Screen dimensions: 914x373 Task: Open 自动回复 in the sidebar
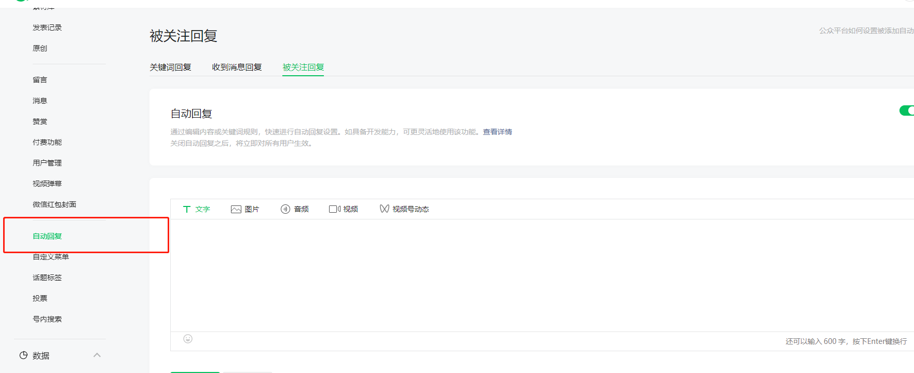click(x=47, y=236)
